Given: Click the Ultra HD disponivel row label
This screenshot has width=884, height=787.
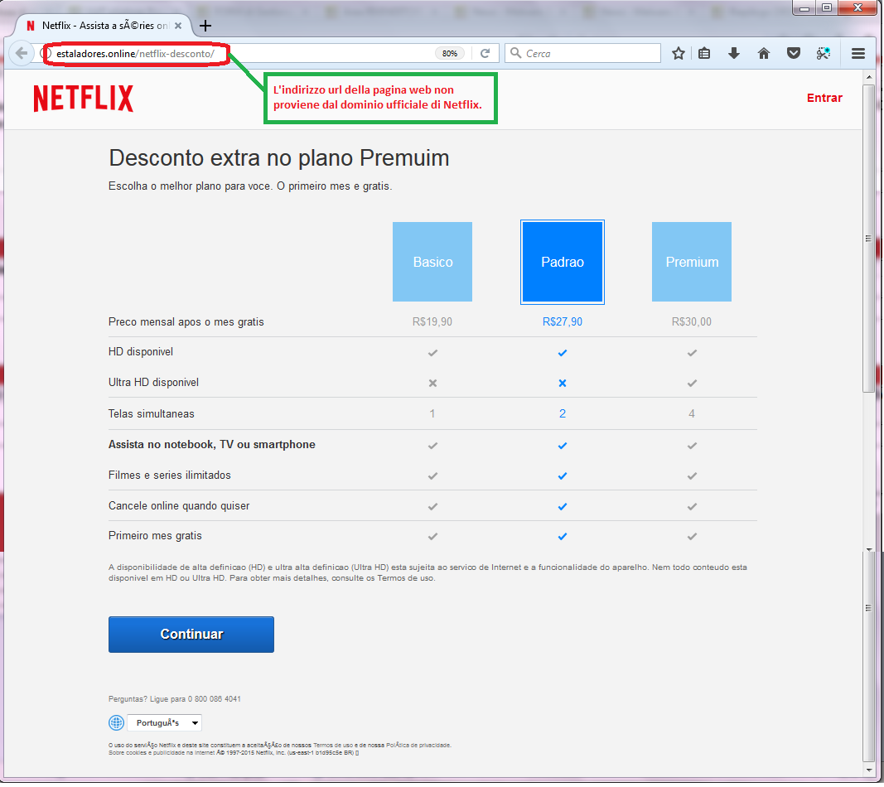Looking at the screenshot, I should 153,382.
